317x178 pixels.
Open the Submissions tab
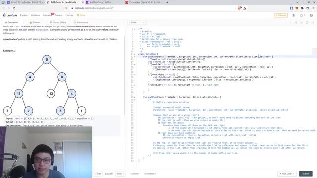[x=81, y=22]
